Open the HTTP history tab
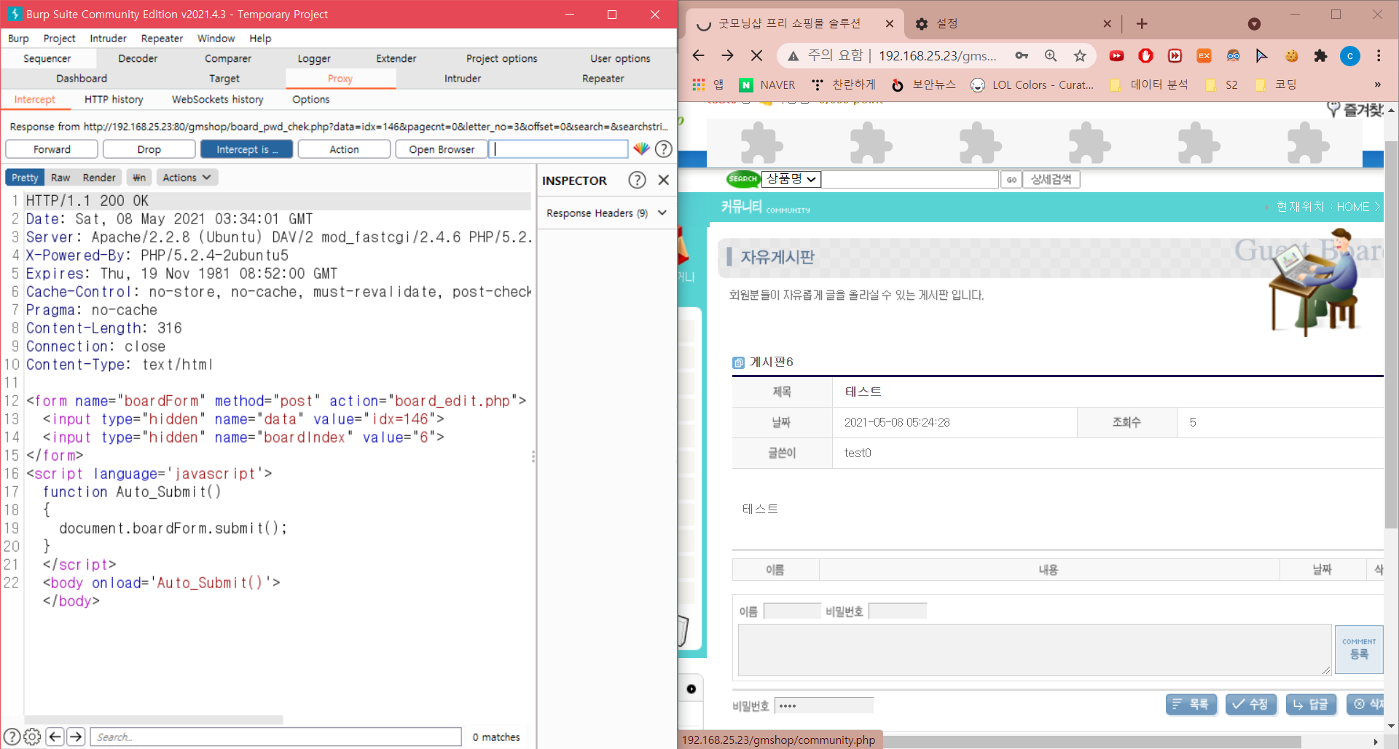This screenshot has width=1399, height=749. (x=114, y=100)
